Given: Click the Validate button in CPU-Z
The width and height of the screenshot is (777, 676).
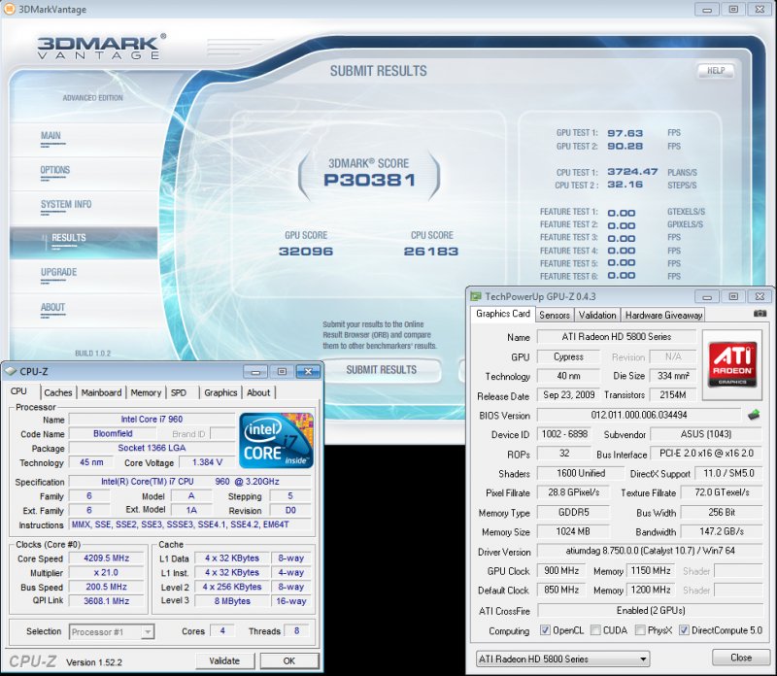Looking at the screenshot, I should click(x=224, y=660).
